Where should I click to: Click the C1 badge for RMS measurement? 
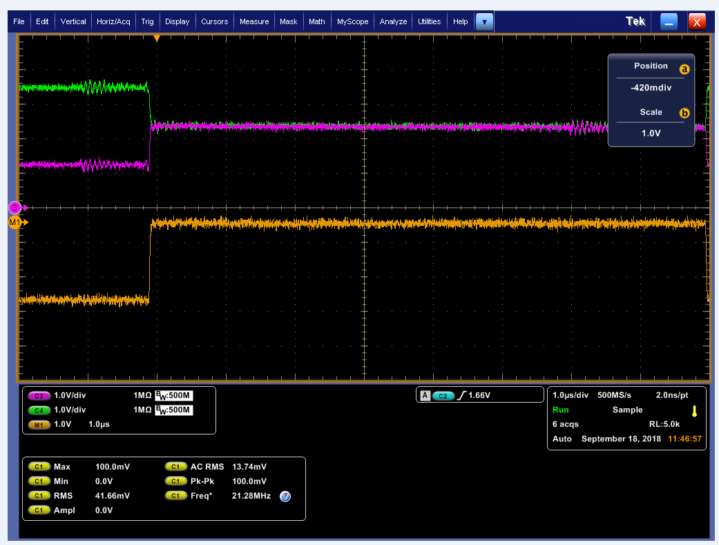point(39,495)
